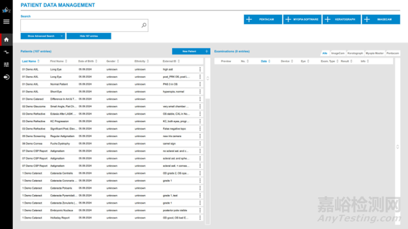This screenshot has width=408, height=229.
Task: Click the plus icon on the Pentacam button
Action: tap(249, 19)
